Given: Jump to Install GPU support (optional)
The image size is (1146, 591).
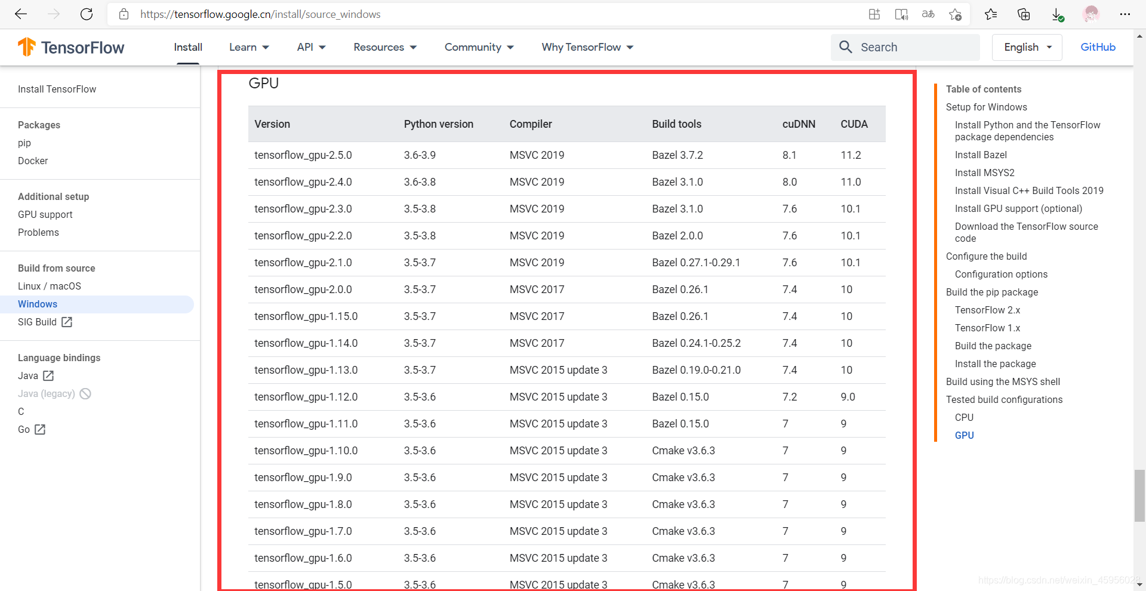Looking at the screenshot, I should tap(1018, 208).
